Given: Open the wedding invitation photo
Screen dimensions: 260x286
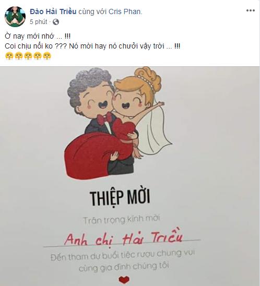Looking at the screenshot, I should [130, 176].
